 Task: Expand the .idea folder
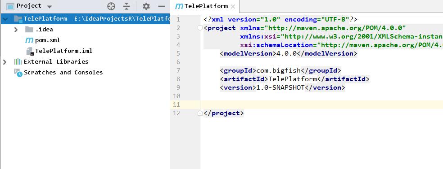[x=16, y=30]
